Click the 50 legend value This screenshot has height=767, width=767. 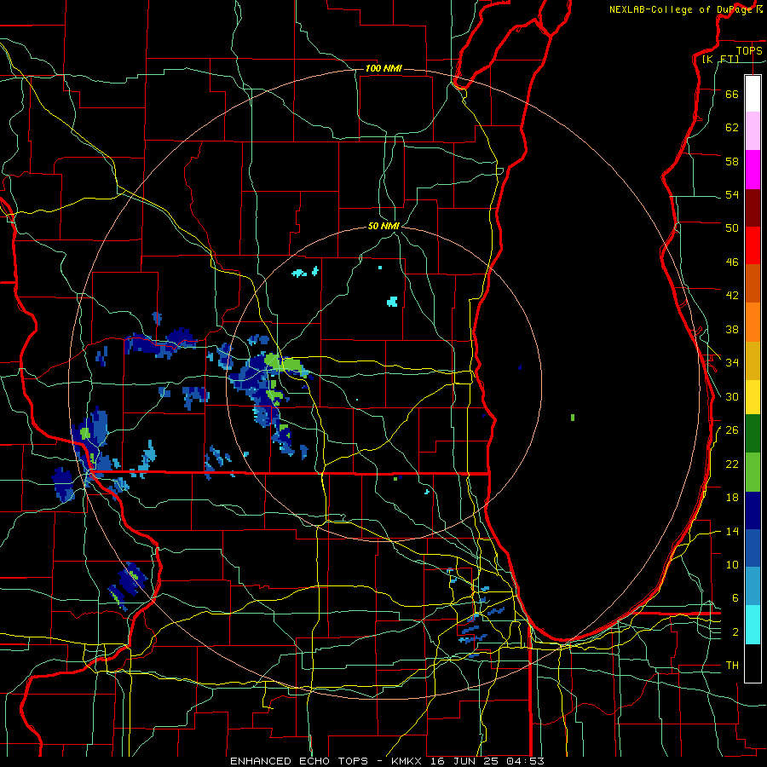click(732, 228)
